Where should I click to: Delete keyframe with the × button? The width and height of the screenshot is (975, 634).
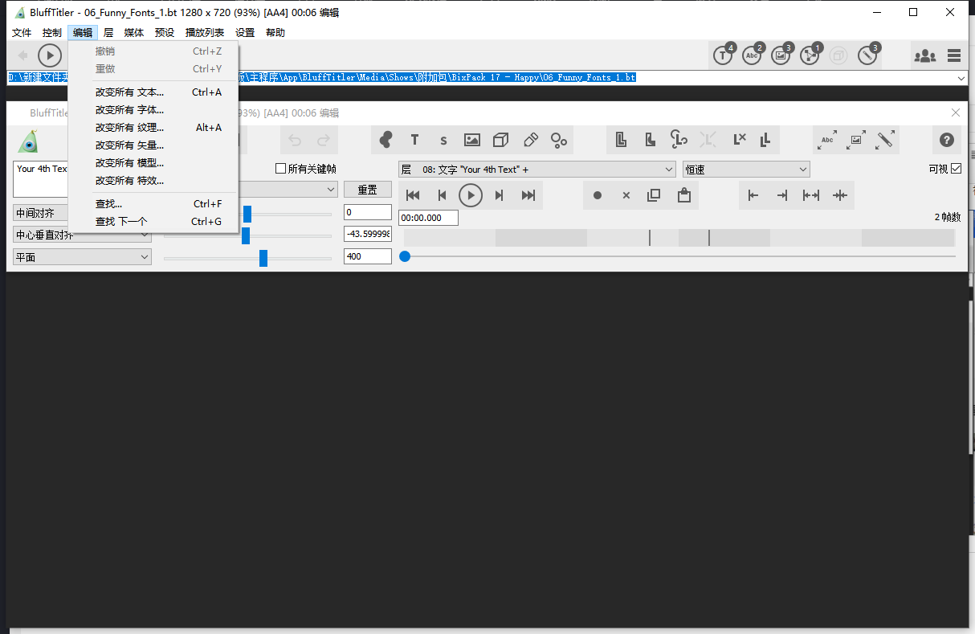point(626,195)
